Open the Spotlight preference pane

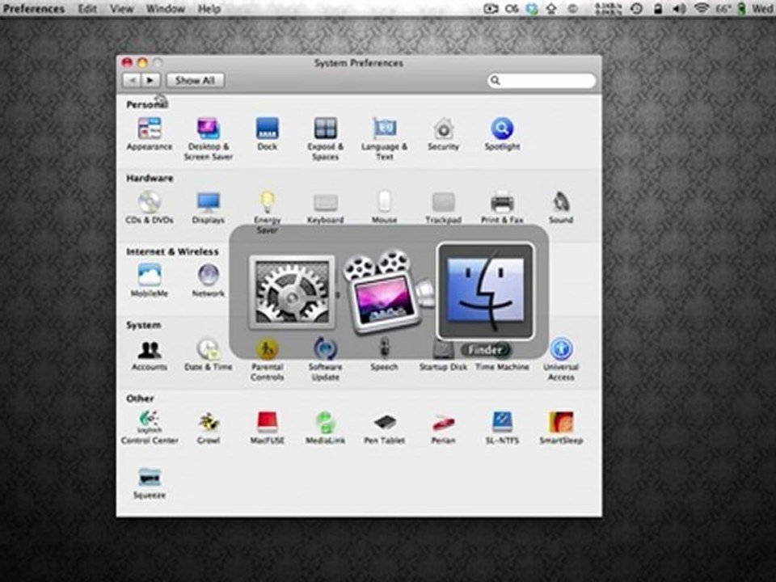(x=502, y=133)
